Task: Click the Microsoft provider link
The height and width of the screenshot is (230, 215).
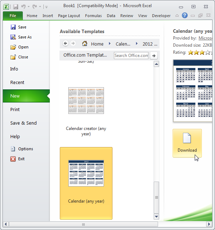Action: 205,38
